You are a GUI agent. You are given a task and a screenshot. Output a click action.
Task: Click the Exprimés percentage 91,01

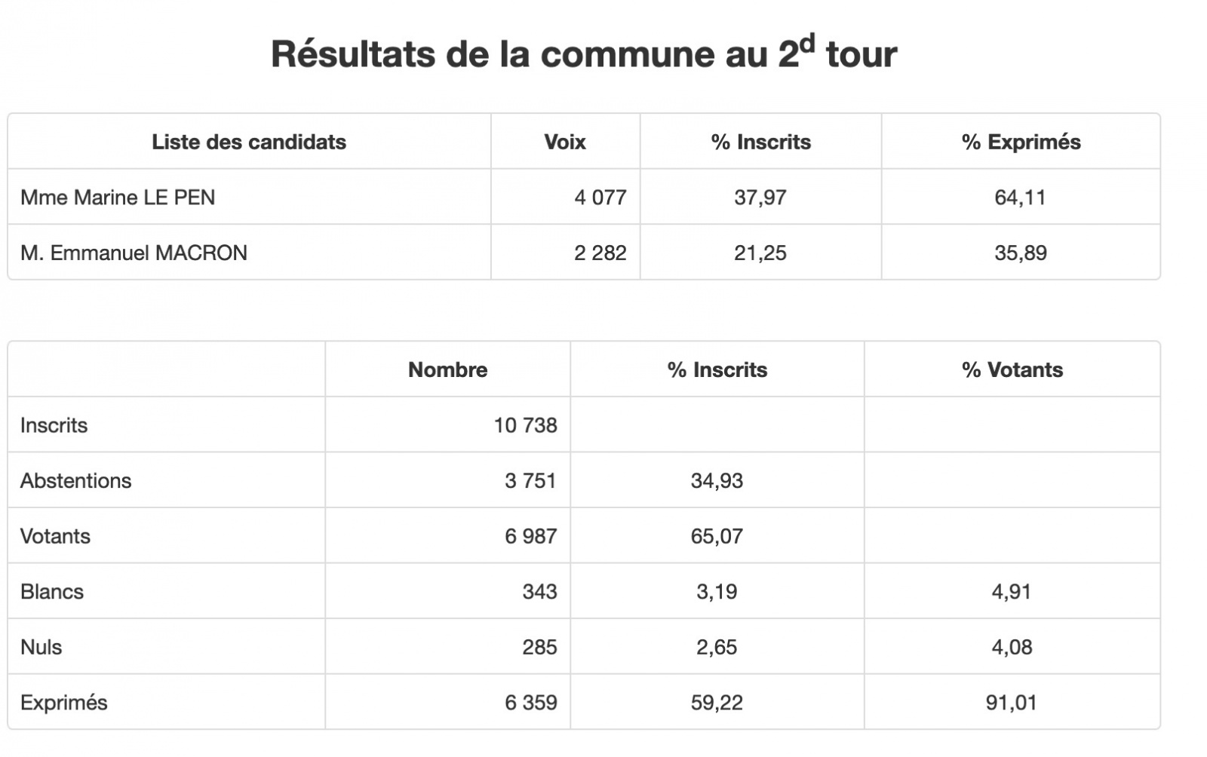pos(1012,703)
